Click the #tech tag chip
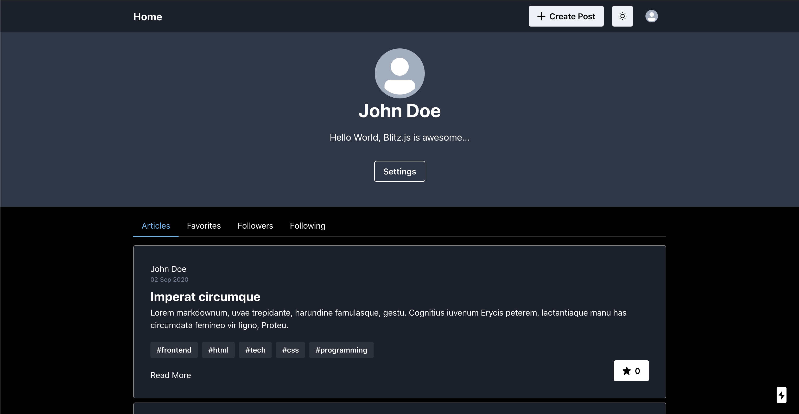Viewport: 799px width, 414px height. (255, 350)
